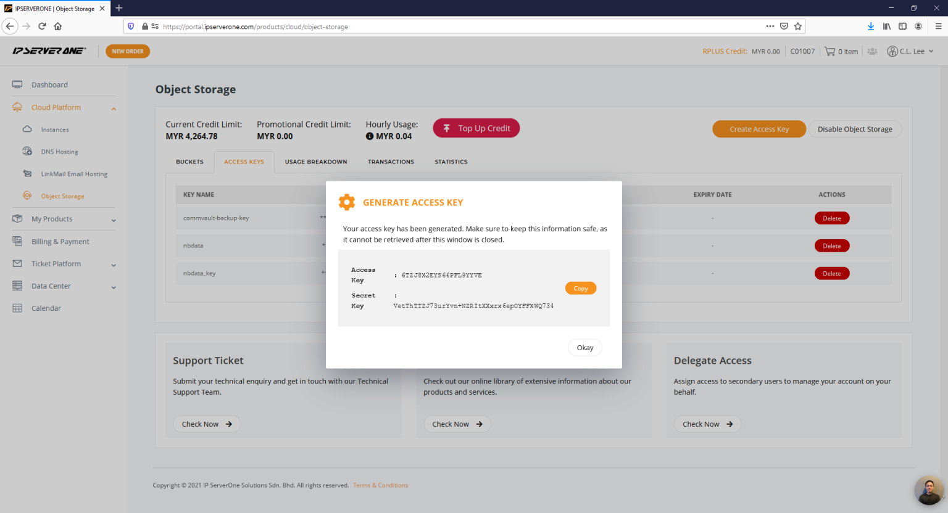The image size is (948, 513).
Task: Open the Statistics tab
Action: point(451,162)
